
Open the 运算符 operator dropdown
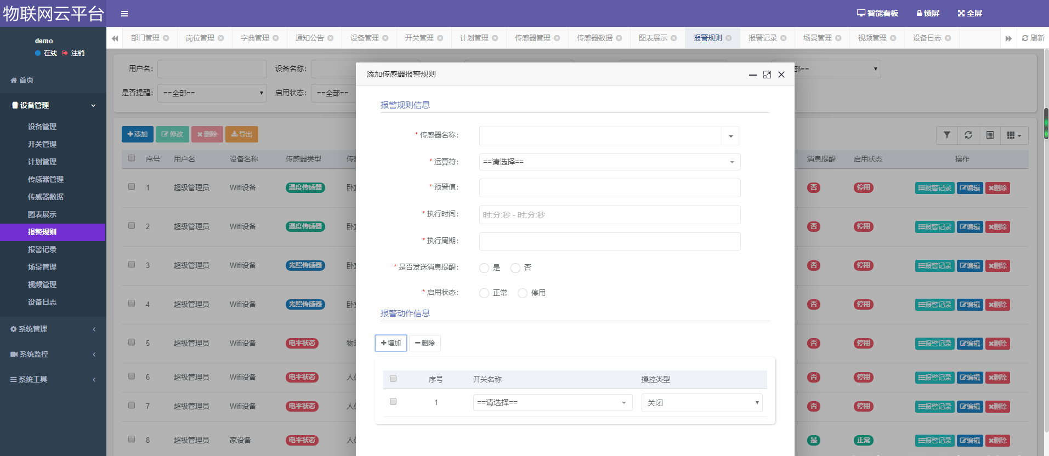tap(609, 162)
